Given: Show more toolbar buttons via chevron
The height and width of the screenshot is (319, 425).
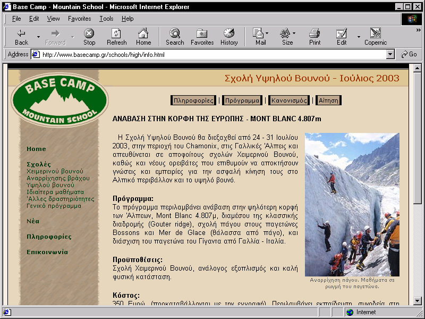Looking at the screenshot, I should click(418, 30).
